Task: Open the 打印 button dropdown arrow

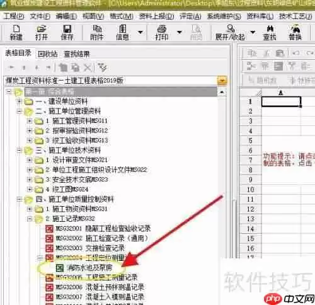Action: (179, 32)
